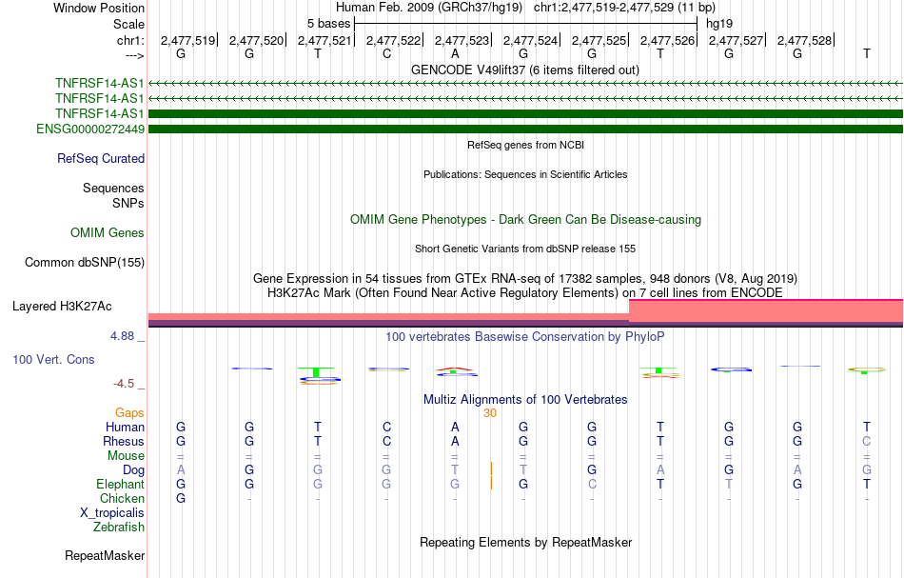Image resolution: width=904 pixels, height=578 pixels.
Task: Click the Sequences track label
Action: click(113, 188)
